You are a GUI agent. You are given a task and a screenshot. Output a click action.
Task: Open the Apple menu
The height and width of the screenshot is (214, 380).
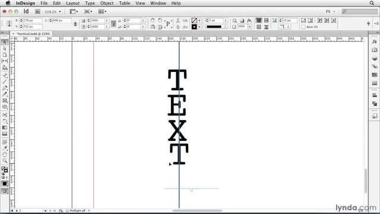[x=8, y=3]
